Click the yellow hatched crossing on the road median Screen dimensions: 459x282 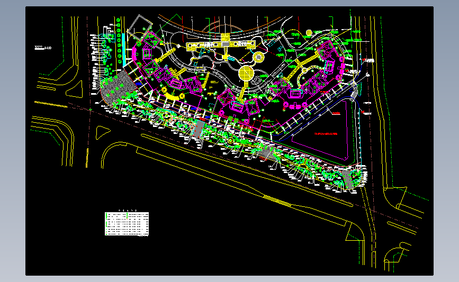[x=277, y=201]
